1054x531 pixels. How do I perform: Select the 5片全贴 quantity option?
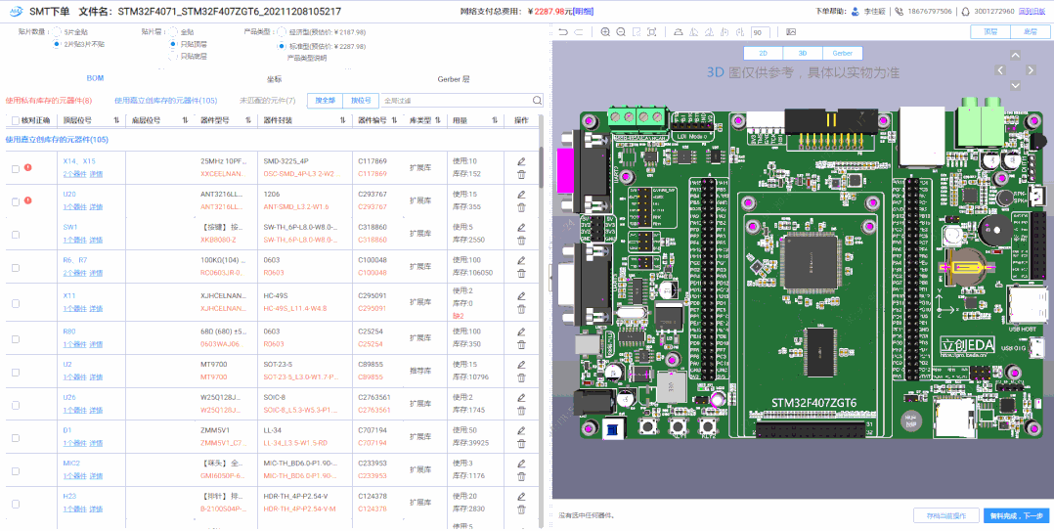click(57, 32)
